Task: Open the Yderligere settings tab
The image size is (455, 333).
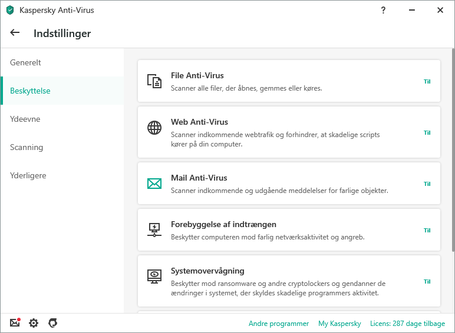Action: click(x=62, y=175)
